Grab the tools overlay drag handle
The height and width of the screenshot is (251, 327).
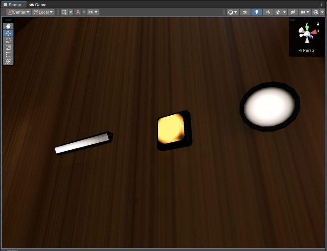[x=8, y=20]
